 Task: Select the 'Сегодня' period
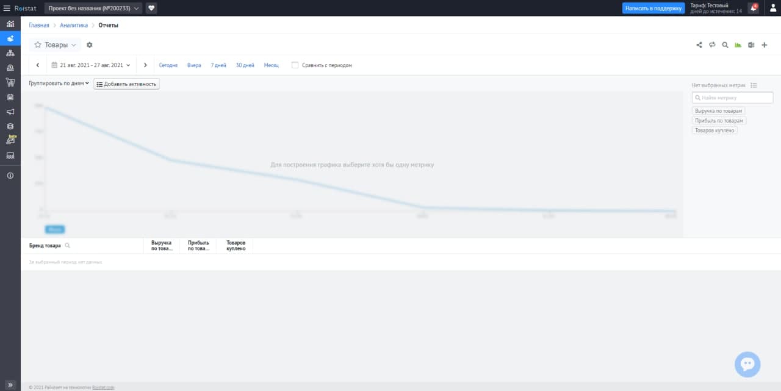coord(168,65)
